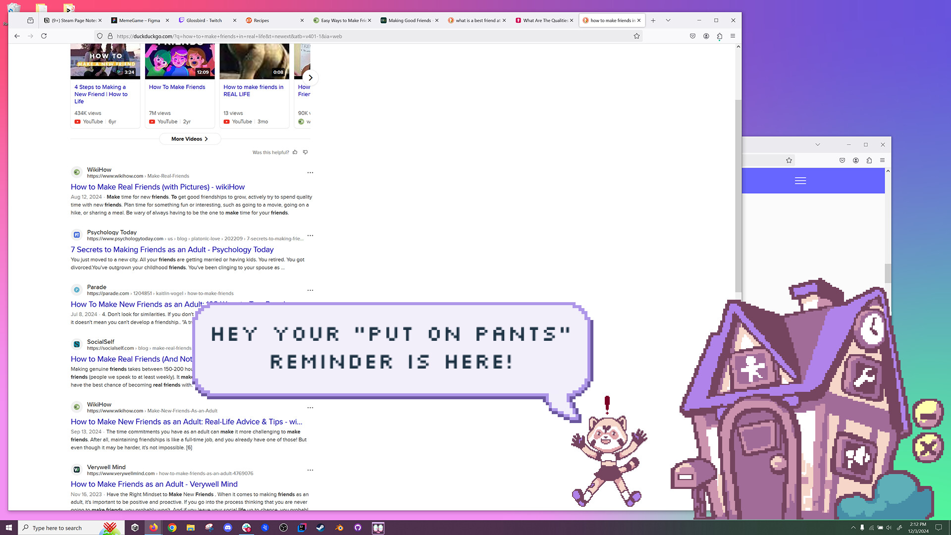
Task: Bookmark this page with the star icon
Action: (637, 36)
